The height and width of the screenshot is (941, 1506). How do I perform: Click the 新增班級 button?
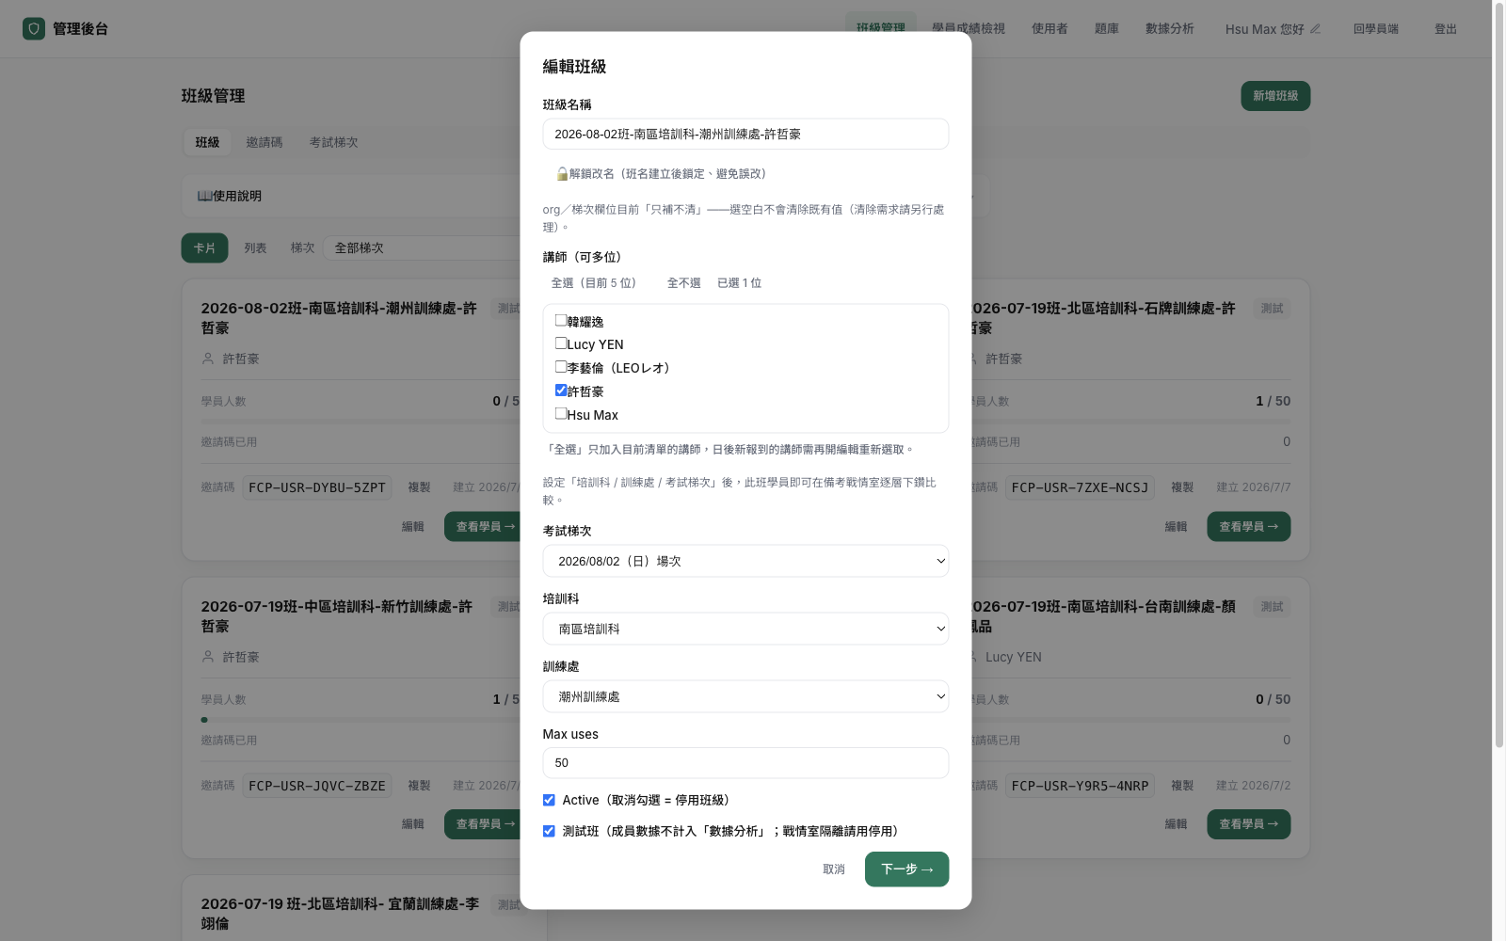tap(1275, 96)
